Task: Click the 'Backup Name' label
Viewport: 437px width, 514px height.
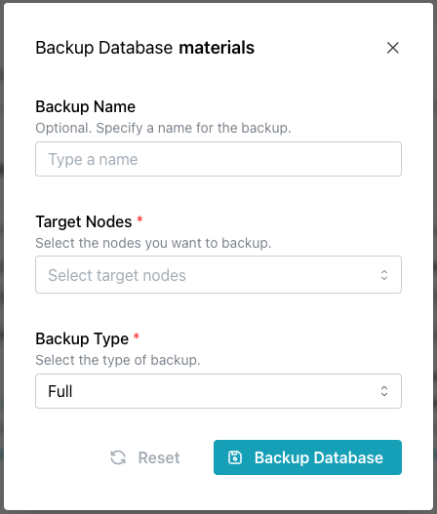Action: point(85,107)
